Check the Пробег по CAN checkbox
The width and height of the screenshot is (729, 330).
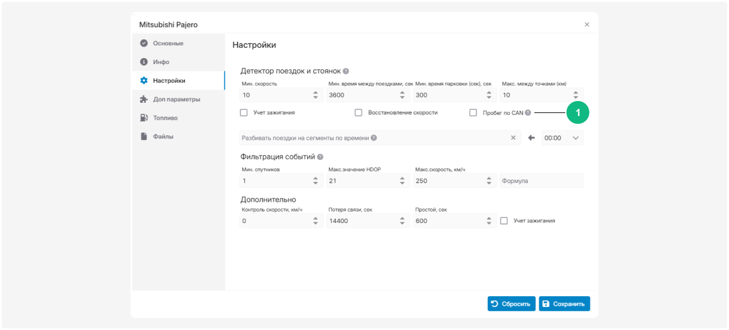click(473, 112)
